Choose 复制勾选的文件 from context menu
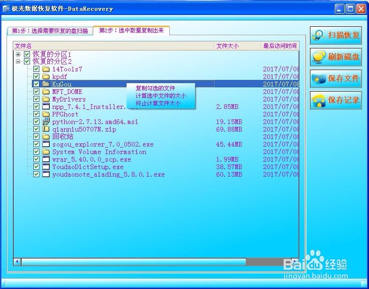 tap(155, 88)
